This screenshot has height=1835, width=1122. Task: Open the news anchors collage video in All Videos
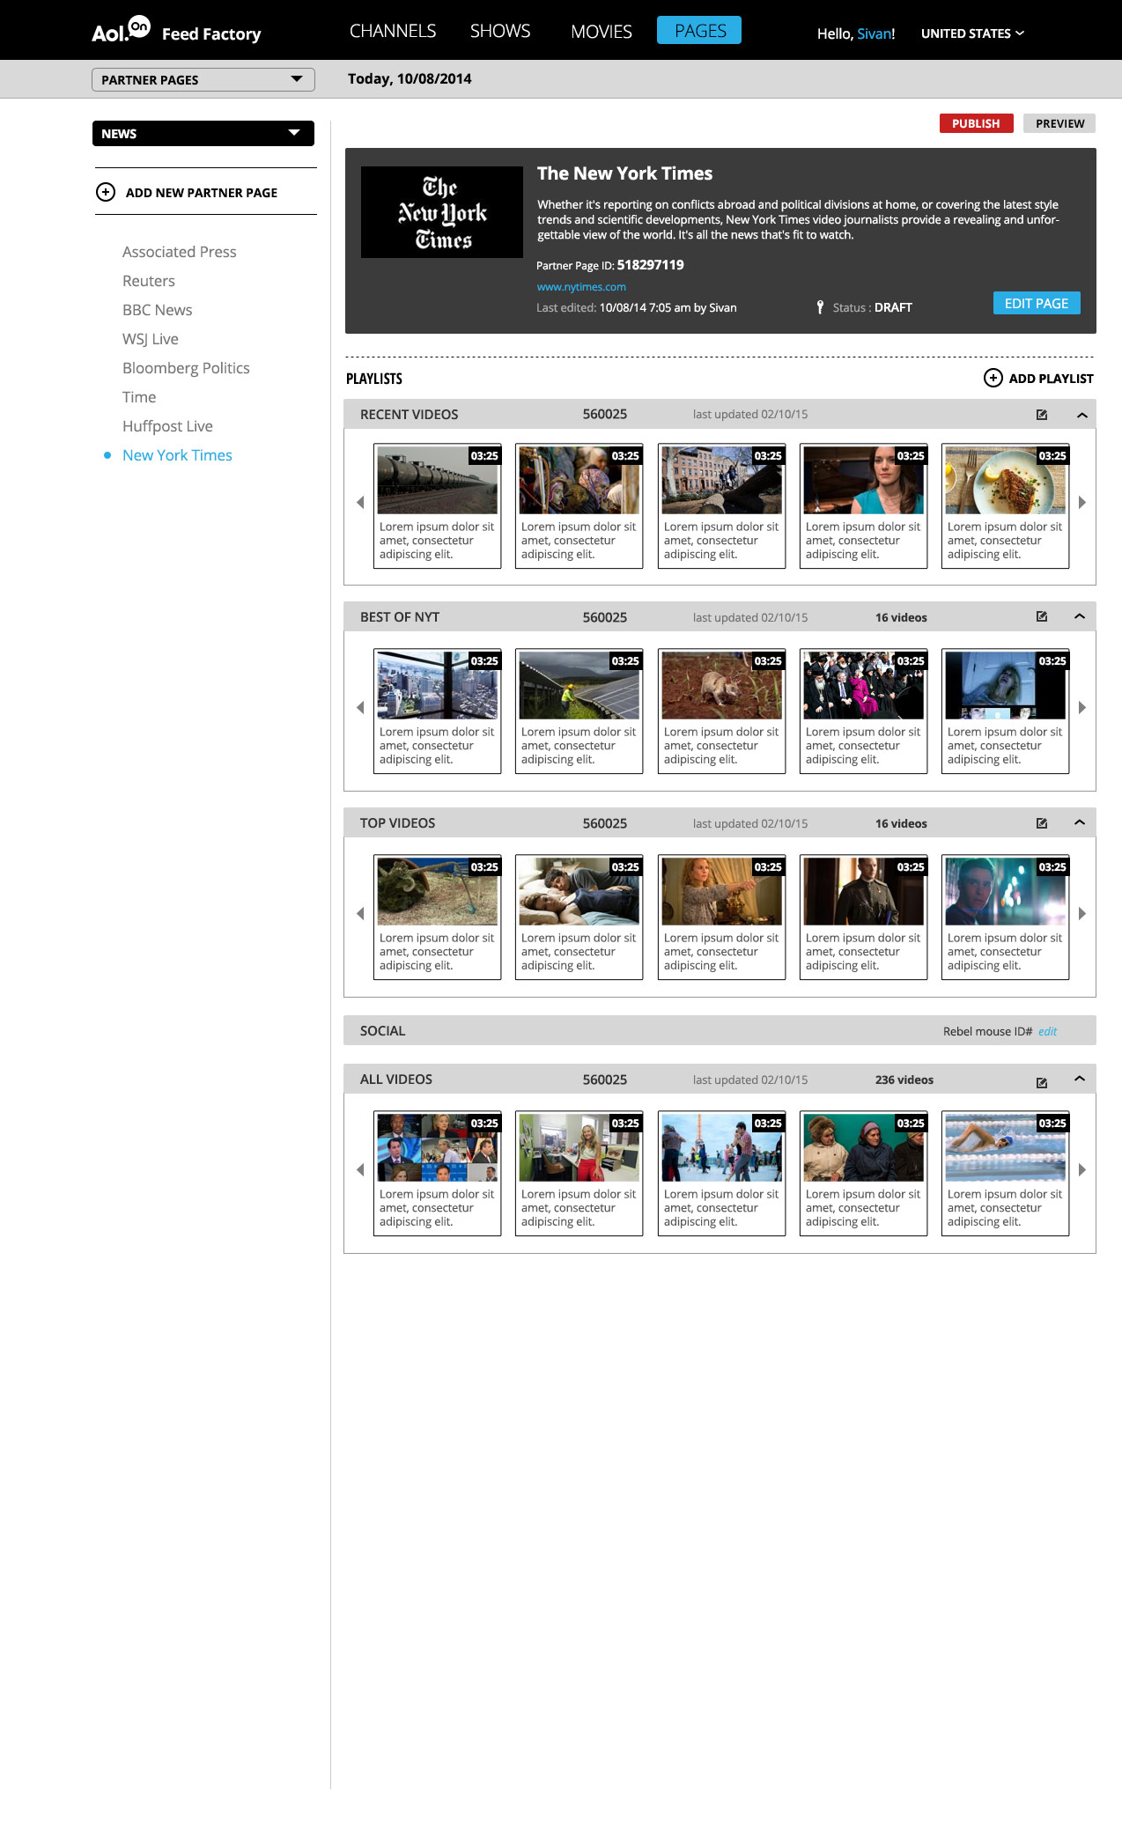tap(438, 1173)
